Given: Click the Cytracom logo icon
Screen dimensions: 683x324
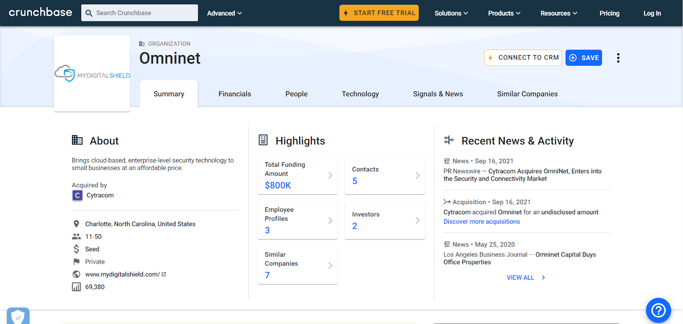Looking at the screenshot, I should 77,196.
